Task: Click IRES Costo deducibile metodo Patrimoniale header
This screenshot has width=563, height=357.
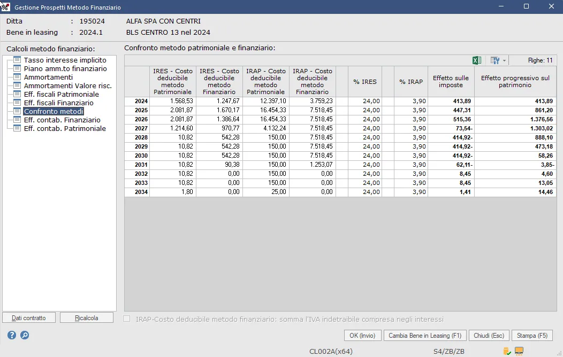Action: coord(173,81)
